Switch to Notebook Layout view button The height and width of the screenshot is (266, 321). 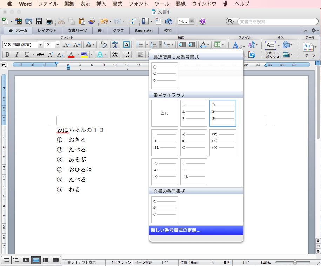(46, 260)
